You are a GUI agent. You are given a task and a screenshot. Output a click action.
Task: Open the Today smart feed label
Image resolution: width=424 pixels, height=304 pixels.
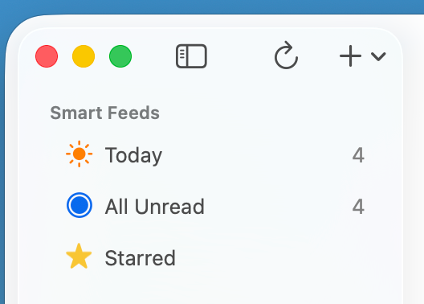(133, 155)
